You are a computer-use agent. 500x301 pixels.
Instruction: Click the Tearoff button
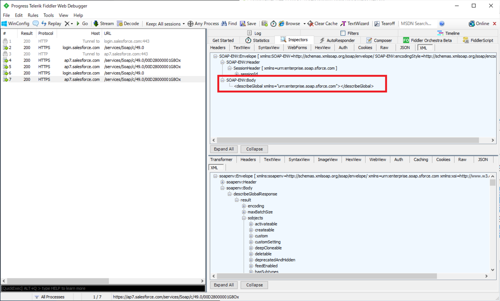tap(385, 24)
